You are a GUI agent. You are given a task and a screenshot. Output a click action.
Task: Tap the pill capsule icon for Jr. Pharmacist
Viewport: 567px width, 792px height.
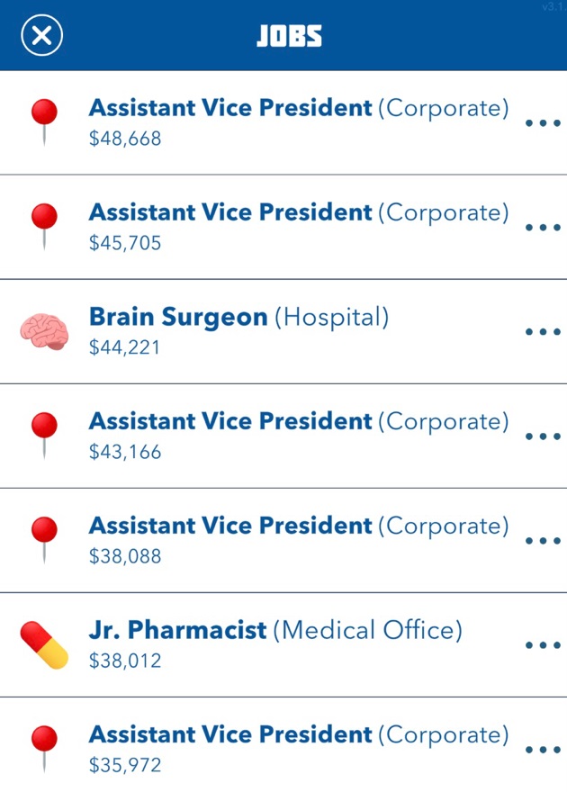(x=44, y=645)
